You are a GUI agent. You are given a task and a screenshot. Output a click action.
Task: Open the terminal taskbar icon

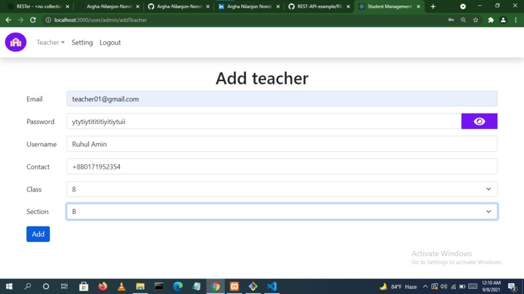coord(159,286)
